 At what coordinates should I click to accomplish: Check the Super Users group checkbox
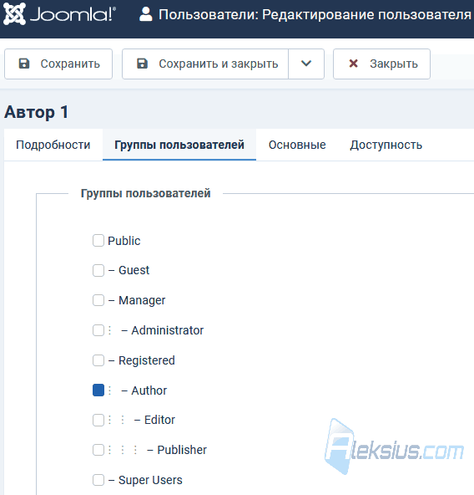[x=98, y=480]
